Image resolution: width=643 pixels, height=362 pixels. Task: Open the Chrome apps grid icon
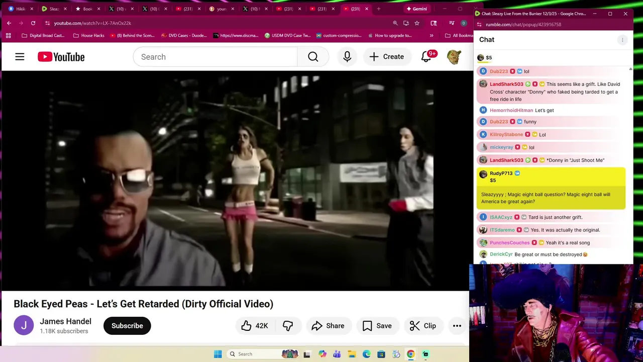(x=8, y=35)
